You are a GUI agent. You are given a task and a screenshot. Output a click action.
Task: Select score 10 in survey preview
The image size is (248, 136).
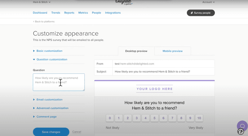199,118
